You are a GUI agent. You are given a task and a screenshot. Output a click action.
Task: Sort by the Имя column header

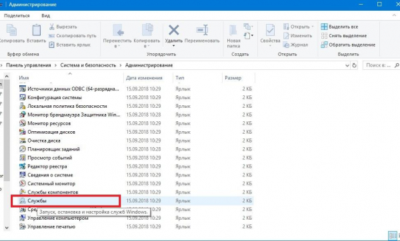(24, 78)
